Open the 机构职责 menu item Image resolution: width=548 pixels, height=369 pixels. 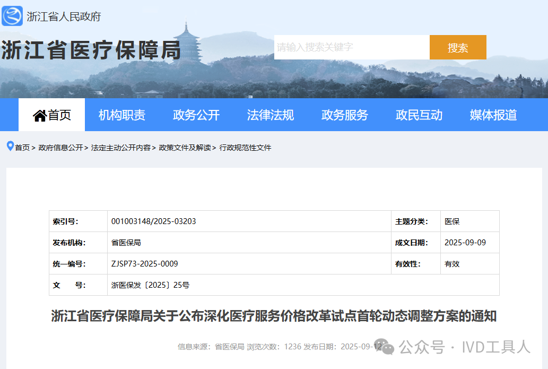122,115
